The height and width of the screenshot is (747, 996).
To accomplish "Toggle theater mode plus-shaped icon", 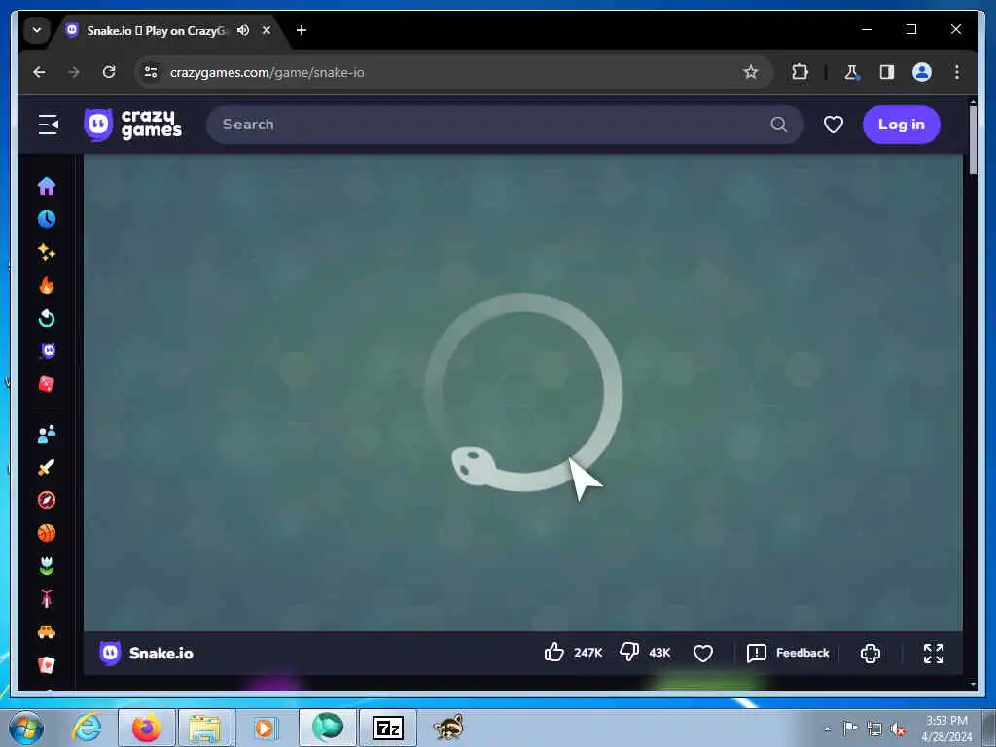I will click(871, 653).
